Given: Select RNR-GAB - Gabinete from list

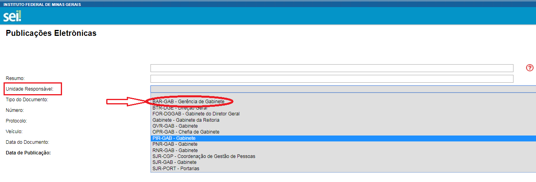Looking at the screenshot, I should [x=175, y=150].
